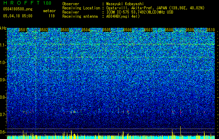Image resolution: width=219 pixels, height=139 pixels.
Task: Click the 1.0 frequency axis label
Action: click(x=3, y=63)
